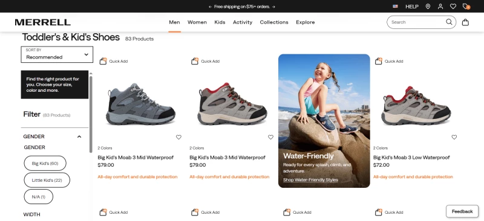Open the Feedback button
This screenshot has height=221, width=484.
[x=462, y=211]
